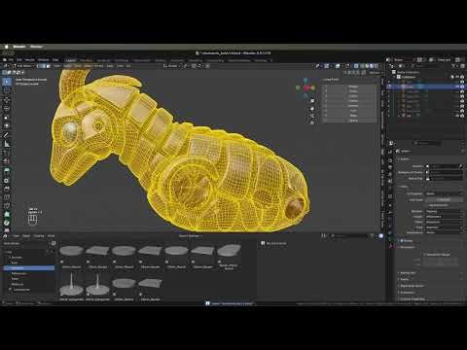Select the Cursor tool in toolbar

[7, 90]
